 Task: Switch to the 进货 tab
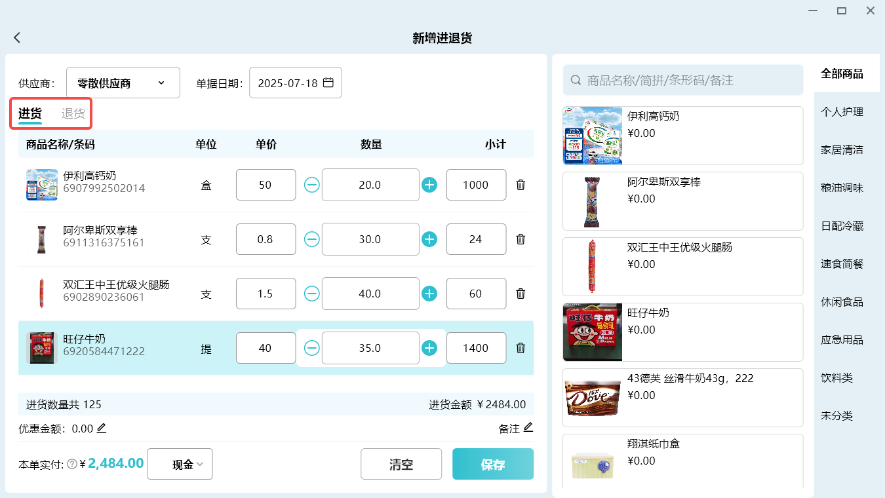tap(30, 113)
